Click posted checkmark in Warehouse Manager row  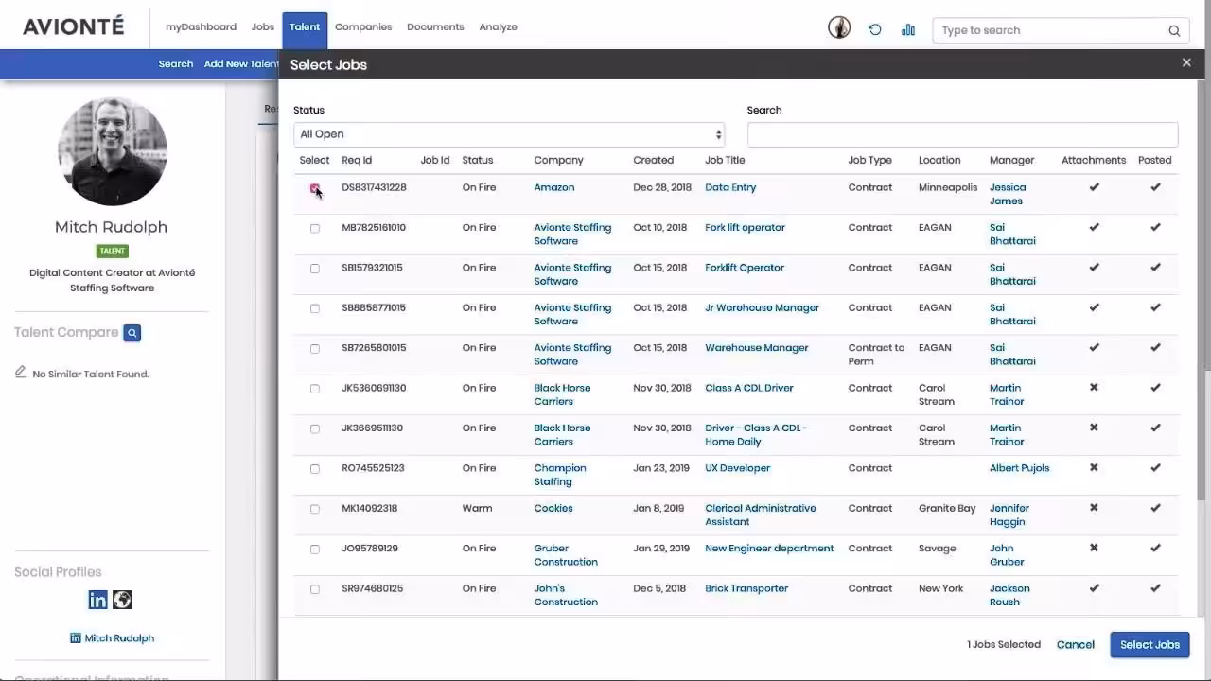1155,348
